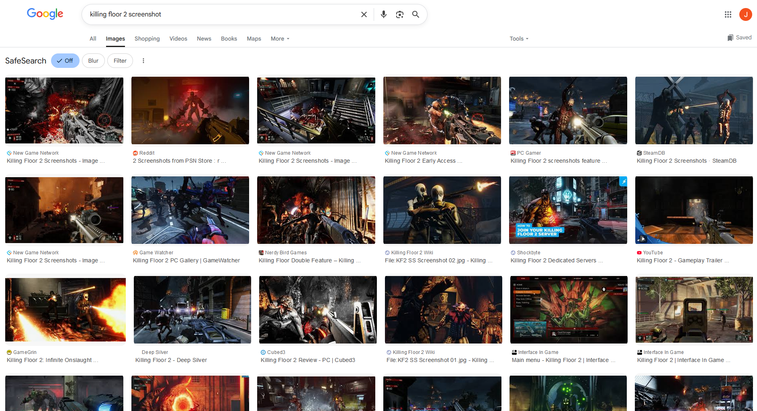Start voice search with microphone icon
757x411 pixels.
[384, 14]
